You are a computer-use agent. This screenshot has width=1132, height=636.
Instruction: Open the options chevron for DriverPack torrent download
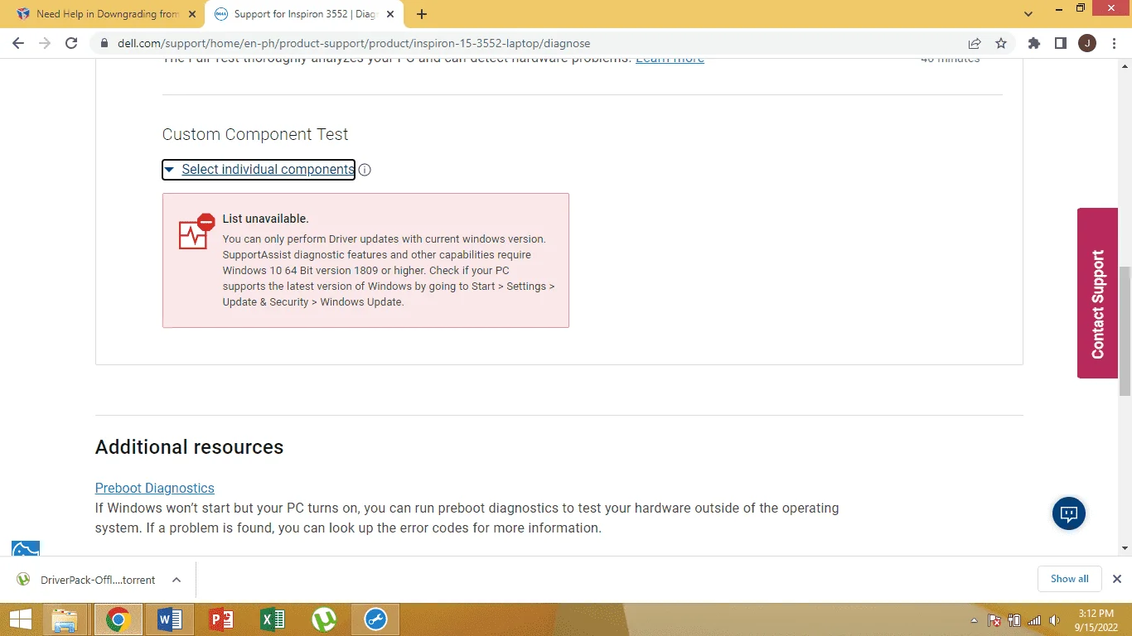tap(177, 580)
